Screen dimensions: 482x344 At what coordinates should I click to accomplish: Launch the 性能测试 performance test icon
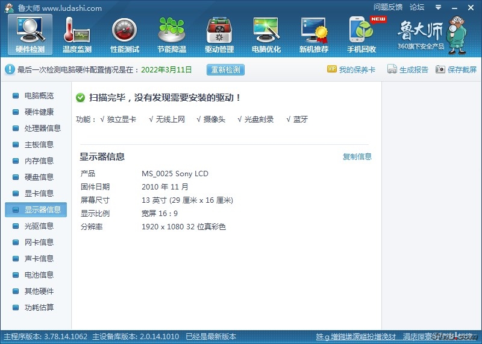125,34
